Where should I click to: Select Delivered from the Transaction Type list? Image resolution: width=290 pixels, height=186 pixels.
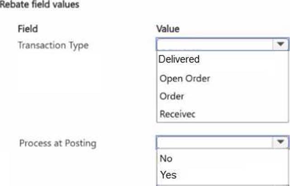coord(180,59)
